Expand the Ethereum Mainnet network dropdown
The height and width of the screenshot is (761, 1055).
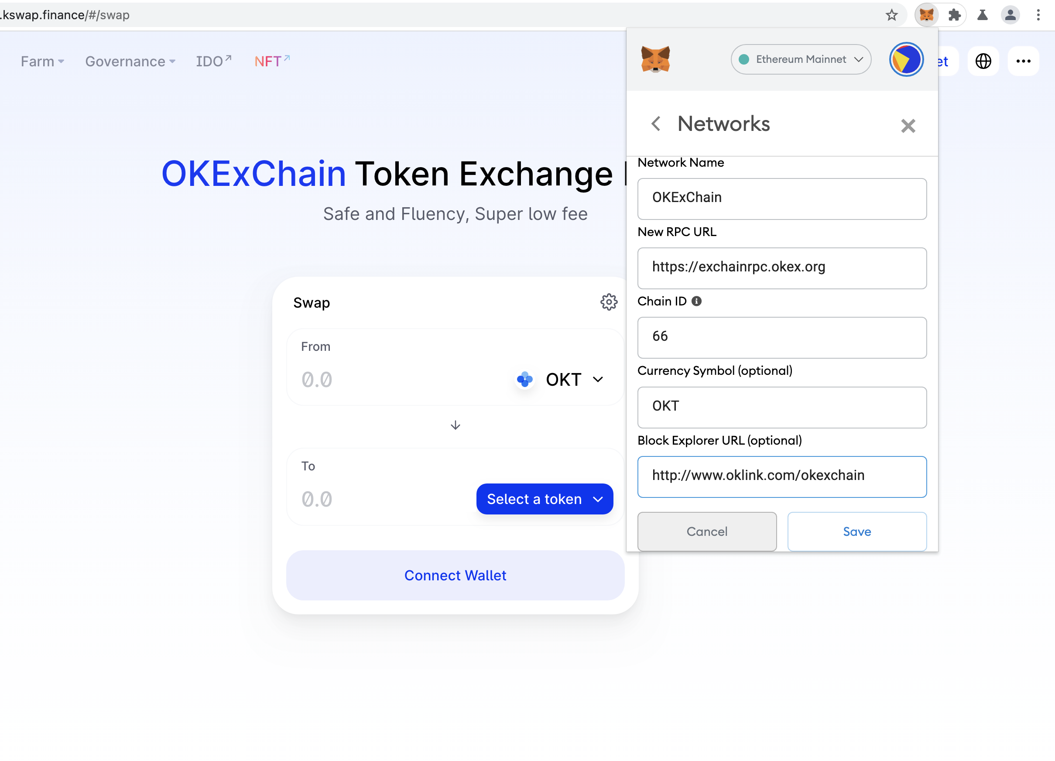[x=801, y=59]
